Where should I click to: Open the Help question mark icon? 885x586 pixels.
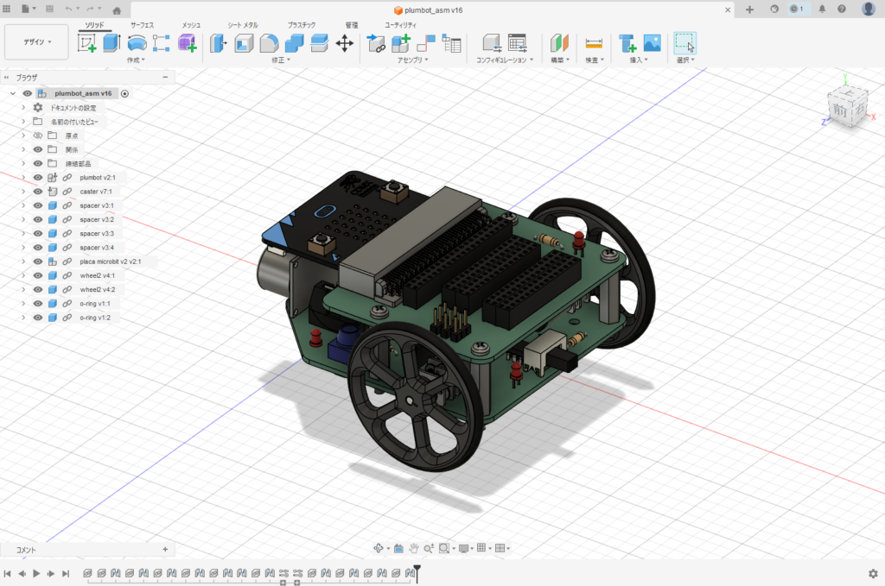click(x=841, y=9)
